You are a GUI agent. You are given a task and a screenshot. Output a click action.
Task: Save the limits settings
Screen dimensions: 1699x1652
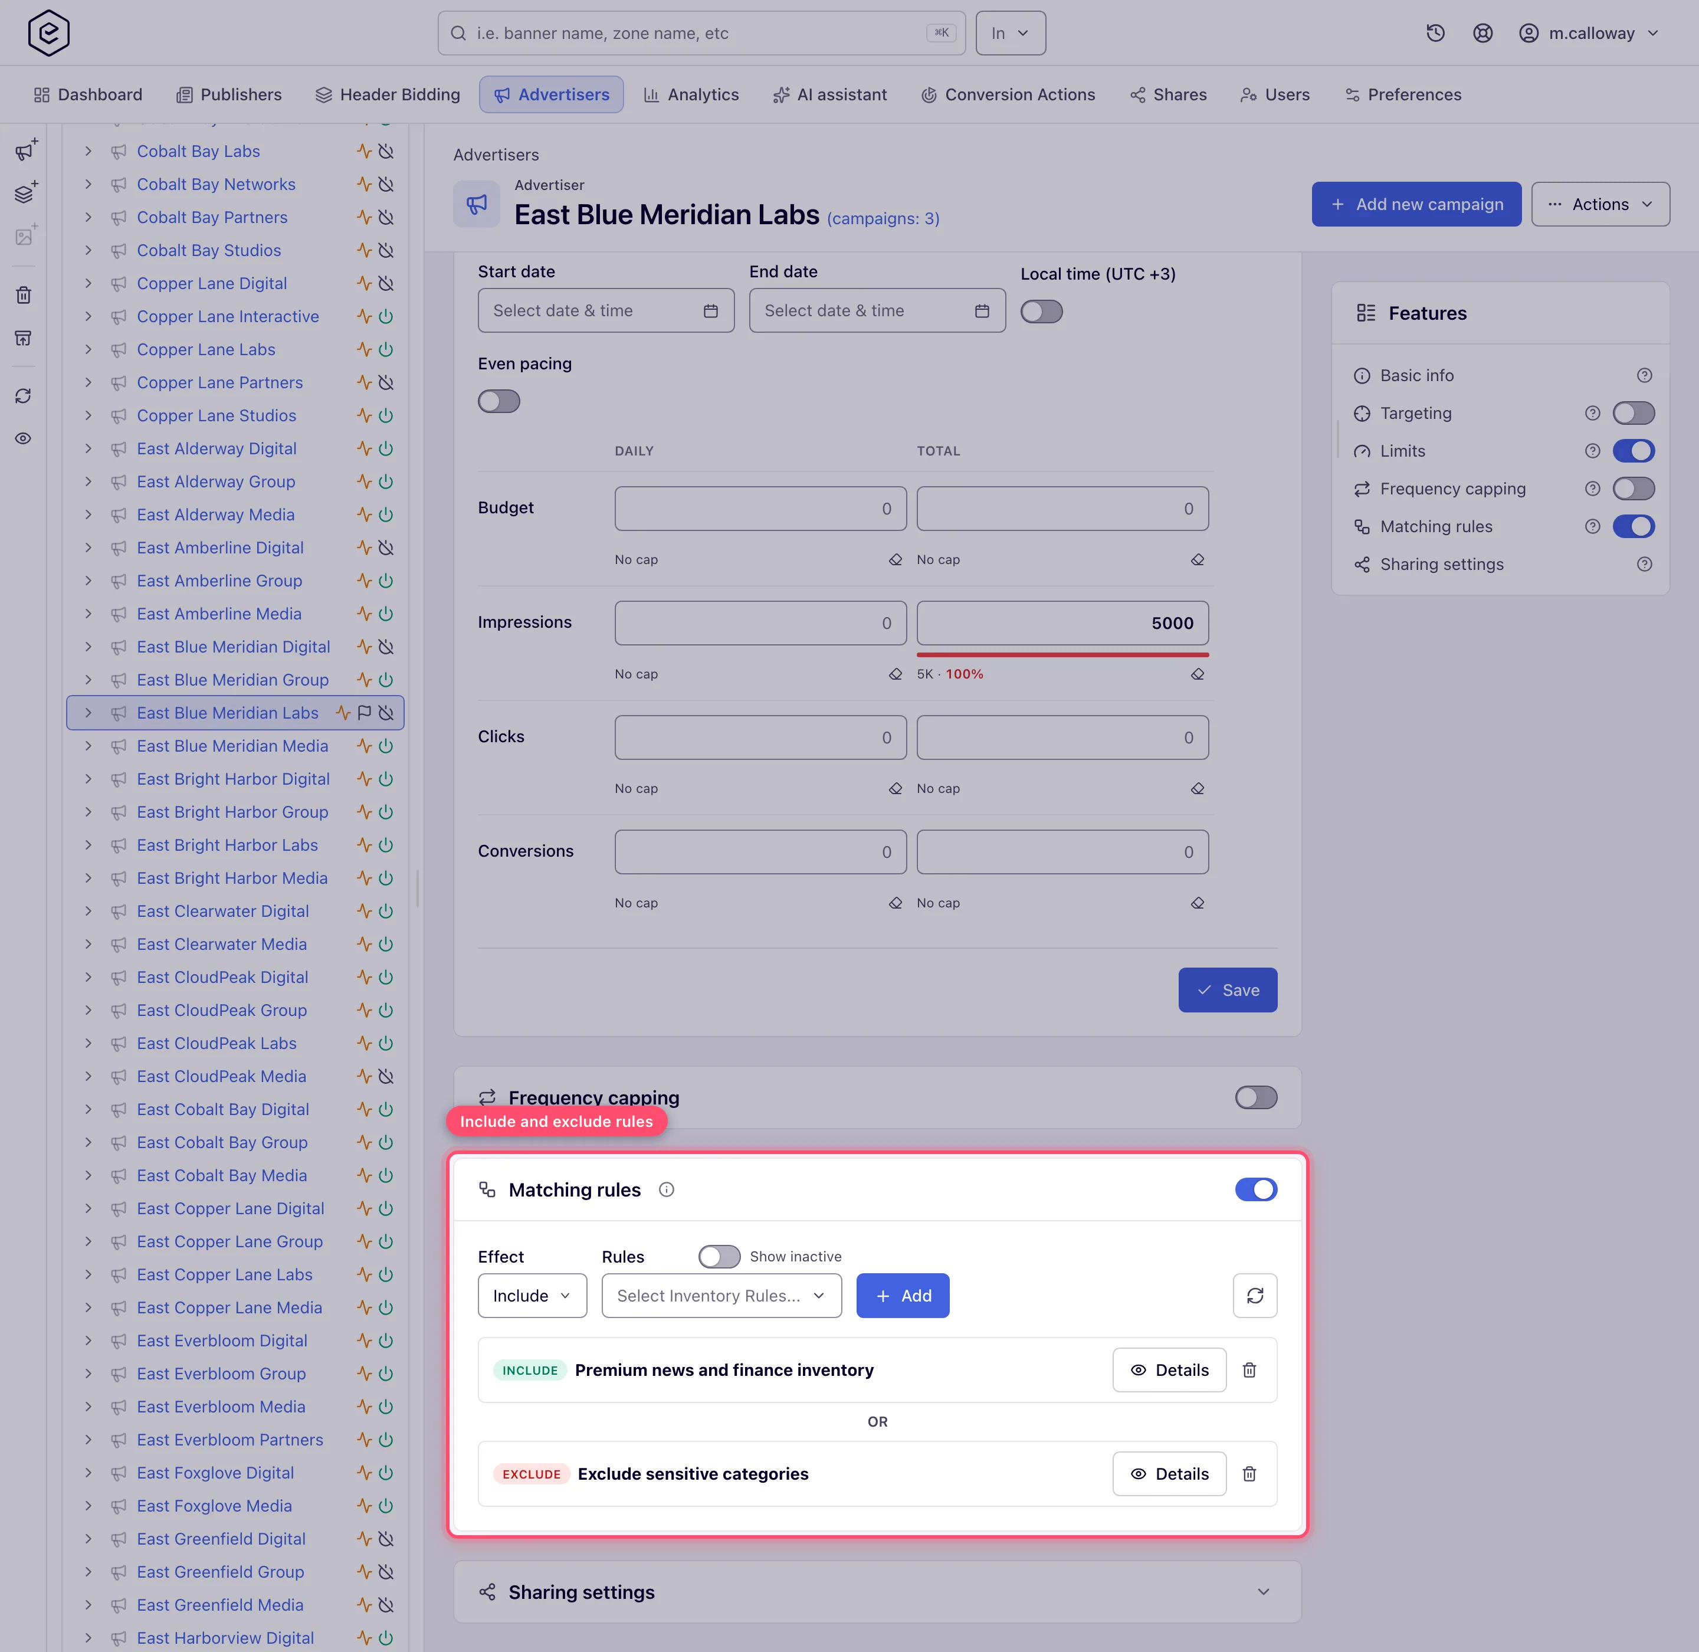click(1227, 990)
